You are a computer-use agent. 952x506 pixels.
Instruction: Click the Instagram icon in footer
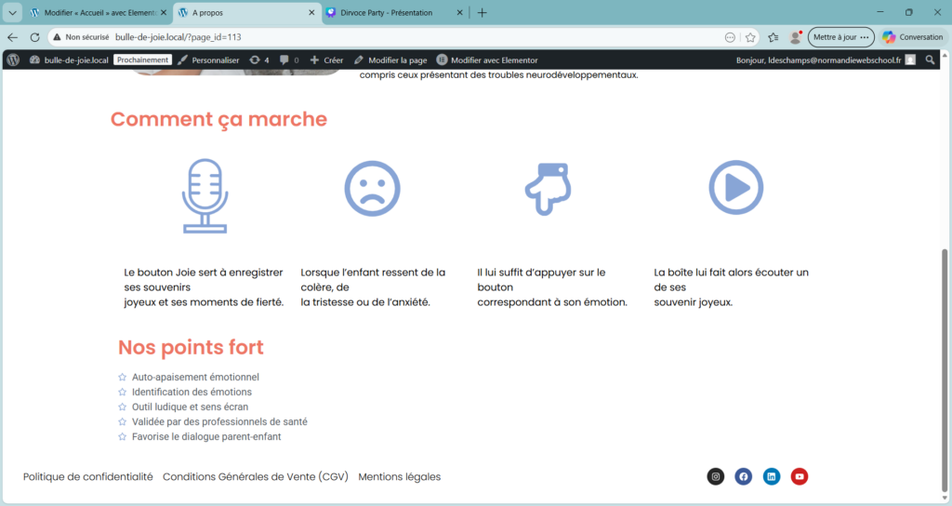pos(715,476)
